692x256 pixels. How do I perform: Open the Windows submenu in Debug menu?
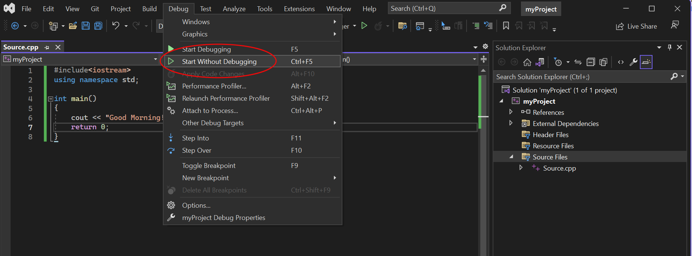click(x=252, y=22)
